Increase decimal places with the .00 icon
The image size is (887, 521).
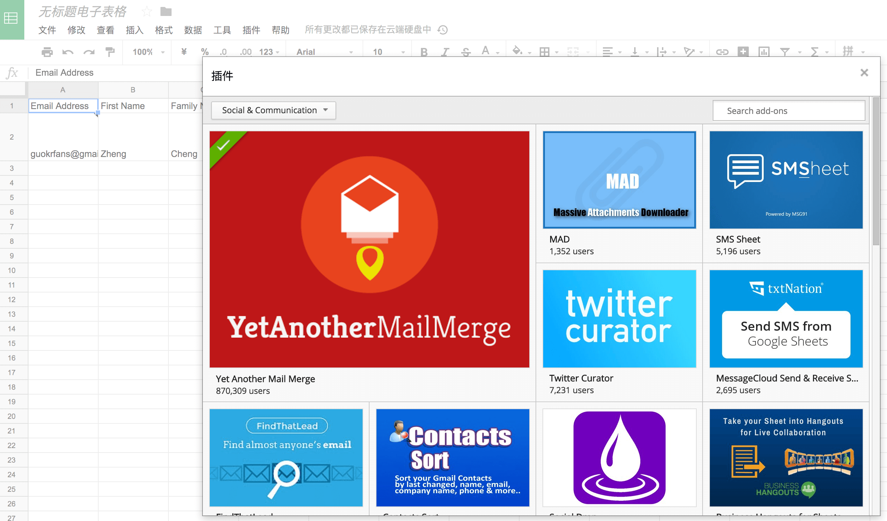245,52
